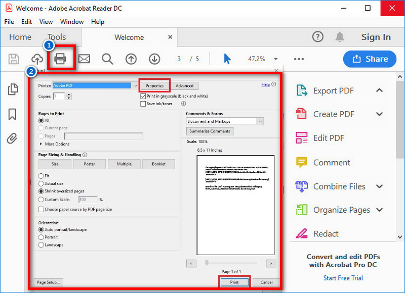Collapse the Export PDF section chevron
Image resolution: width=405 pixels, height=293 pixels.
(379, 90)
